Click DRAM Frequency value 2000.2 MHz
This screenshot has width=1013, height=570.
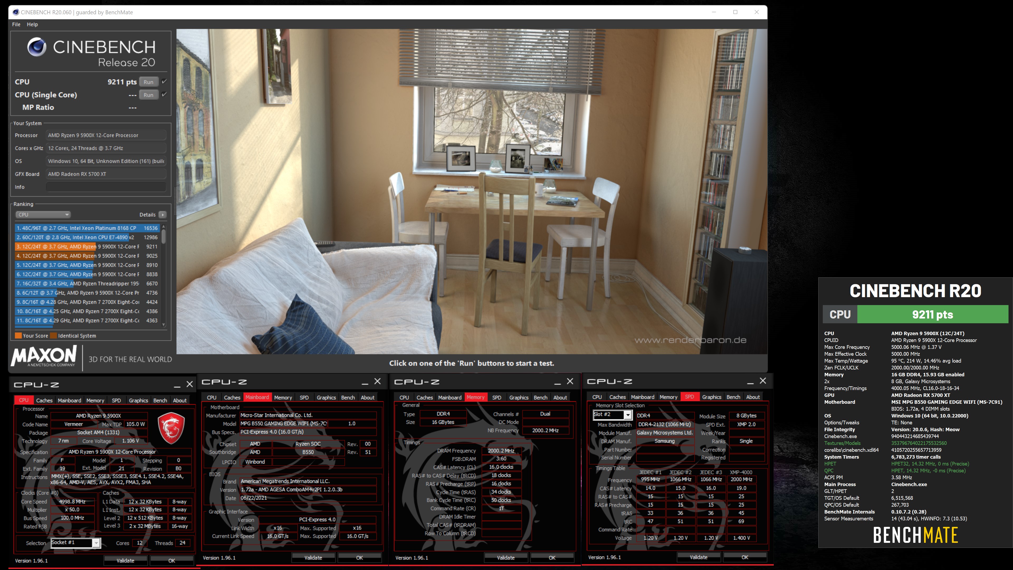501,451
